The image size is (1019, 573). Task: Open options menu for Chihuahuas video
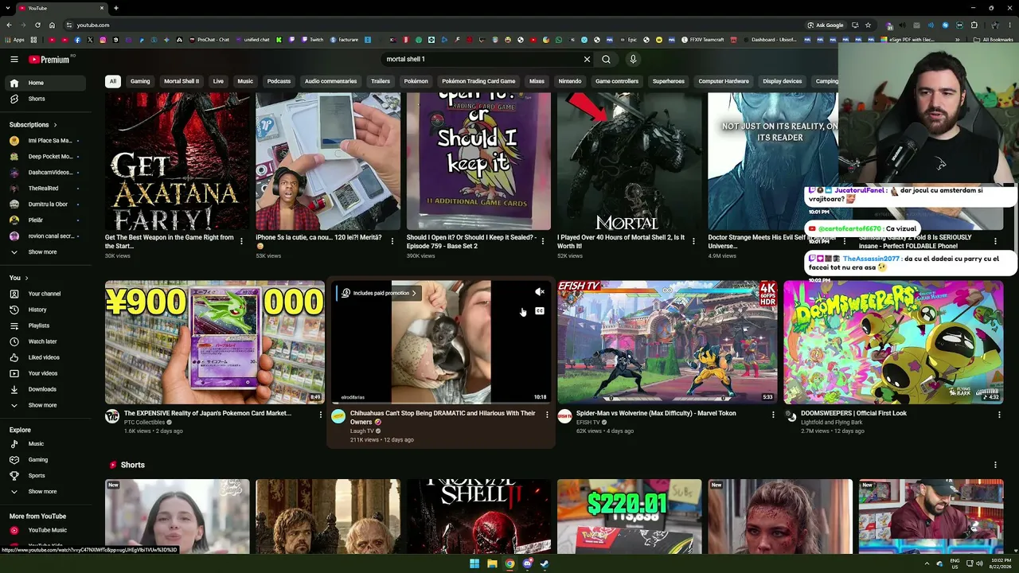(x=547, y=415)
